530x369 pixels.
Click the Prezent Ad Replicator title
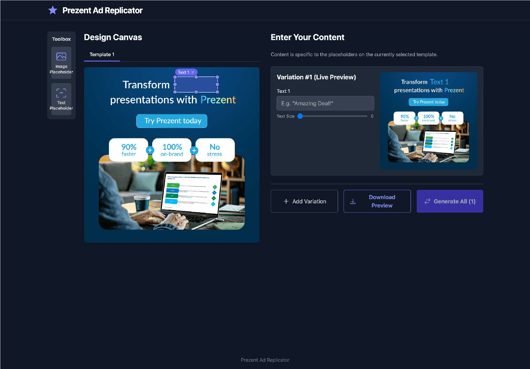[x=102, y=11]
